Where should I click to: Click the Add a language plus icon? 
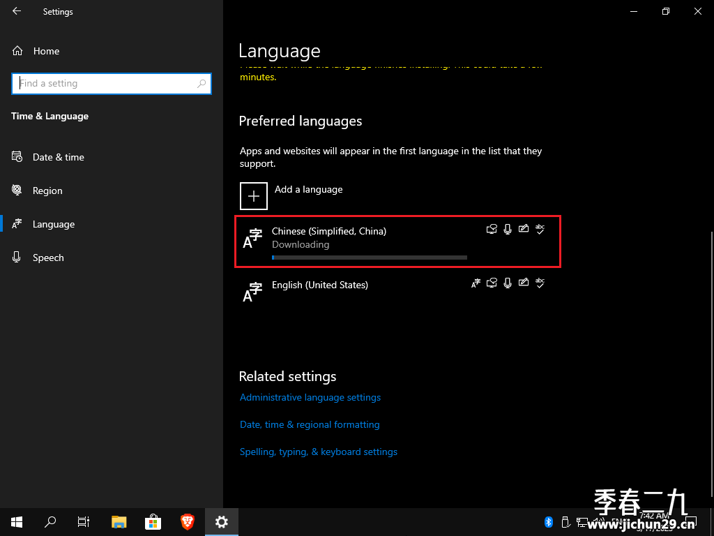pyautogui.click(x=254, y=196)
